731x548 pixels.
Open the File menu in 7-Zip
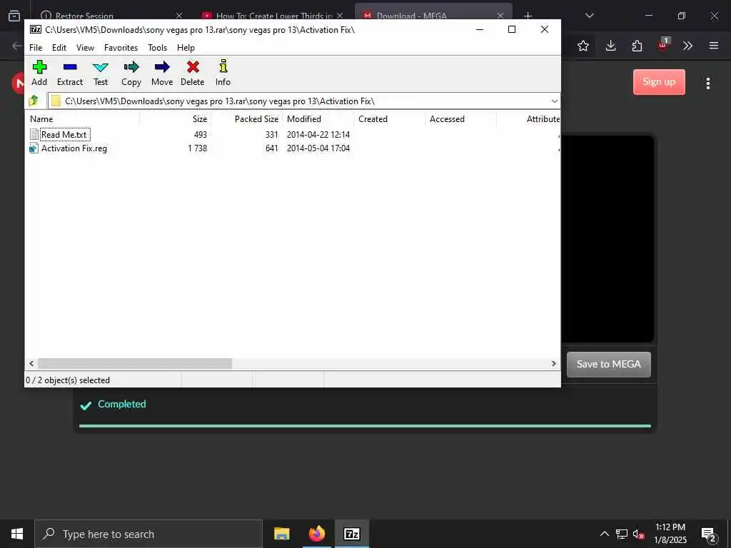click(36, 48)
